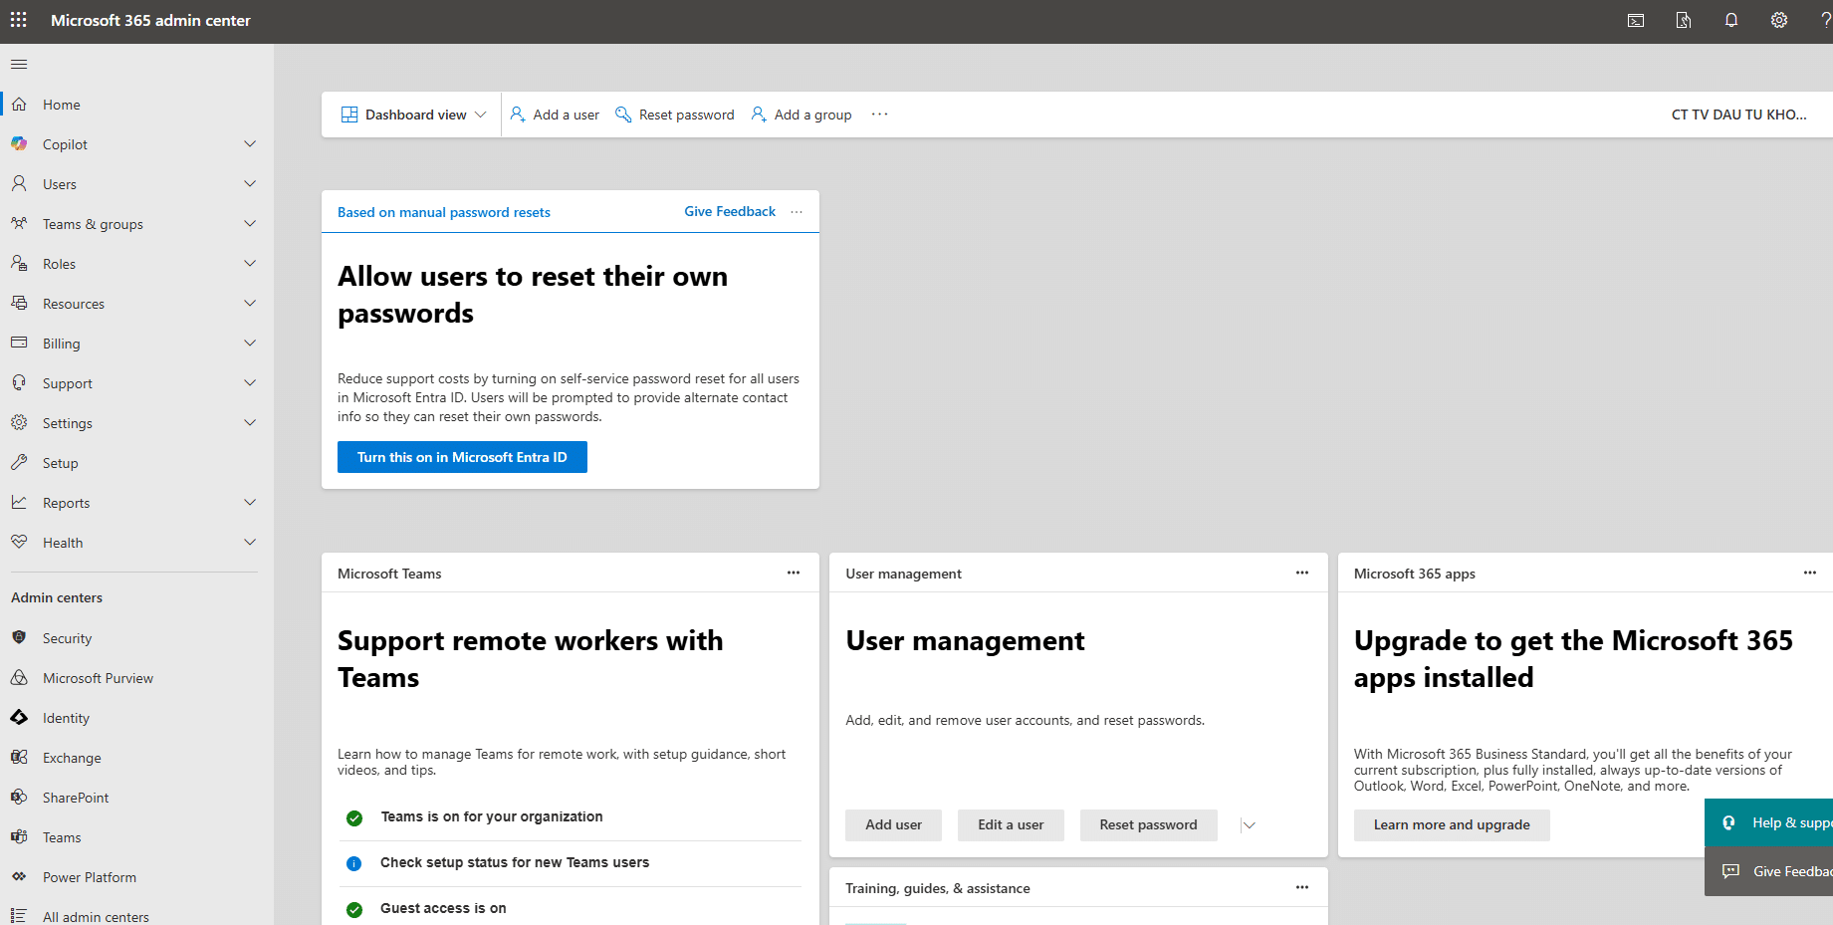Screen dimensions: 1833x925
Task: Click Give Feedback link on password card
Action: [730, 212]
